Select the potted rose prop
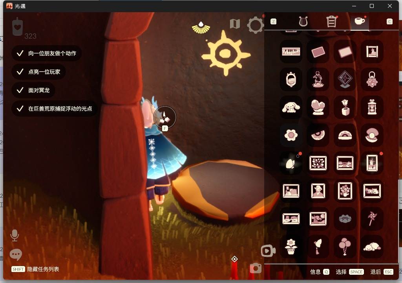 click(345, 107)
